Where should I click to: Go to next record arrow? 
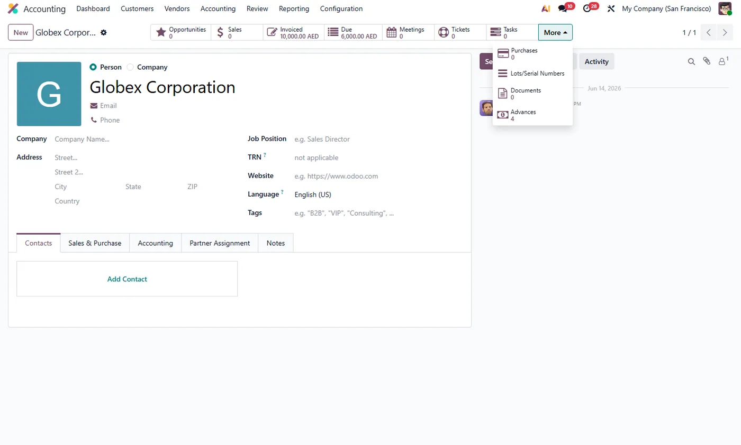725,33
